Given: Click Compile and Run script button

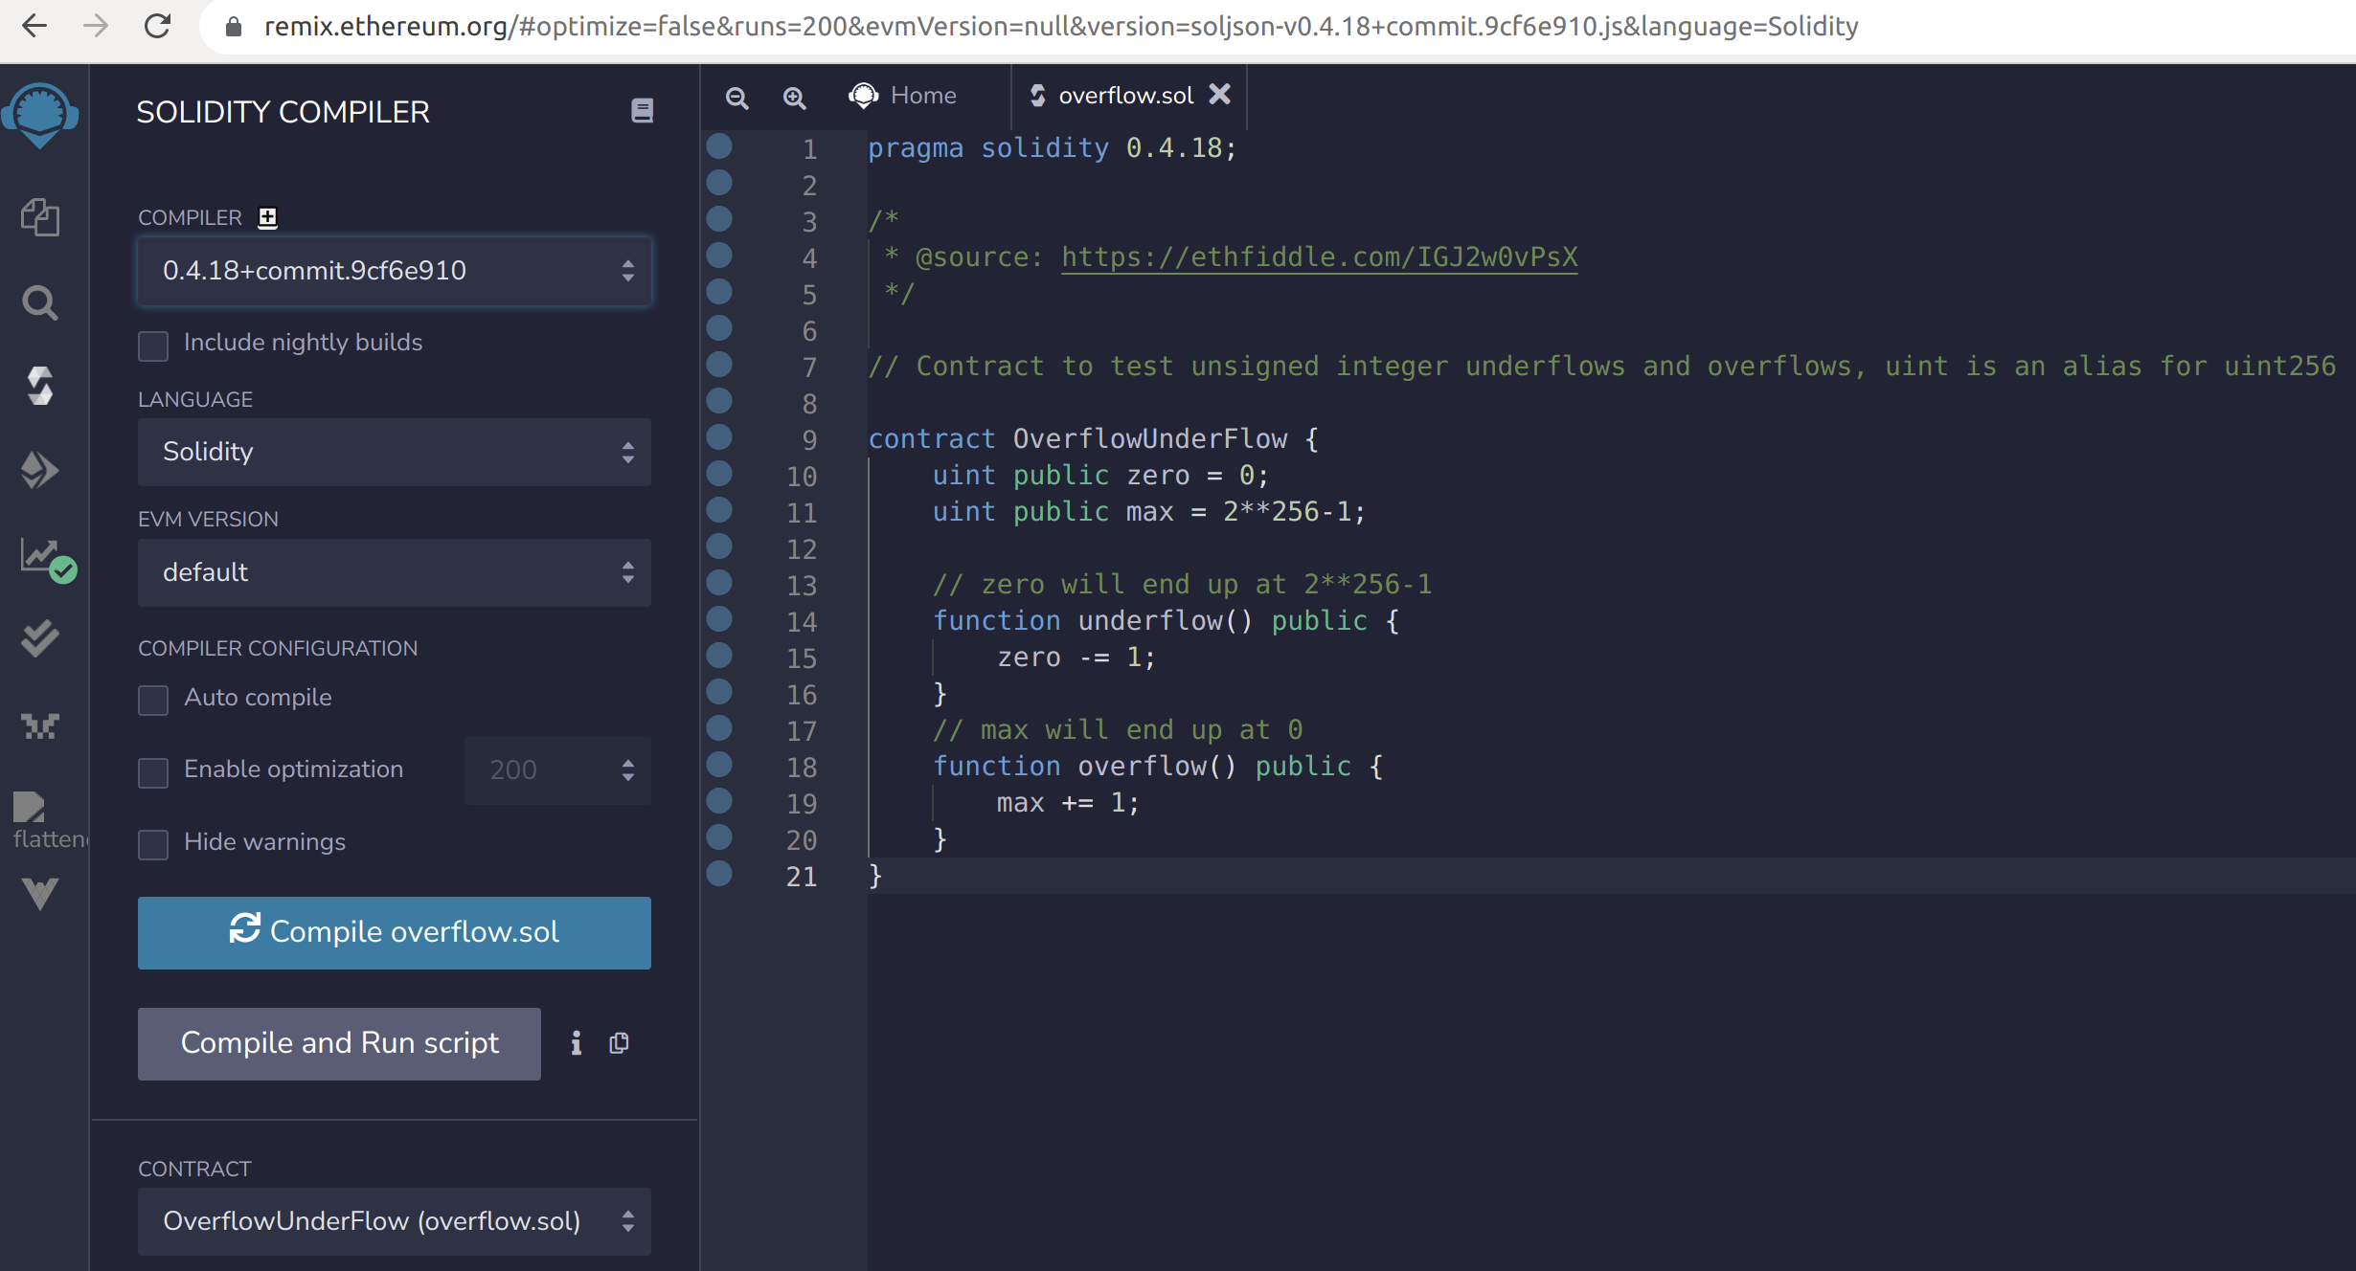Looking at the screenshot, I should point(339,1043).
